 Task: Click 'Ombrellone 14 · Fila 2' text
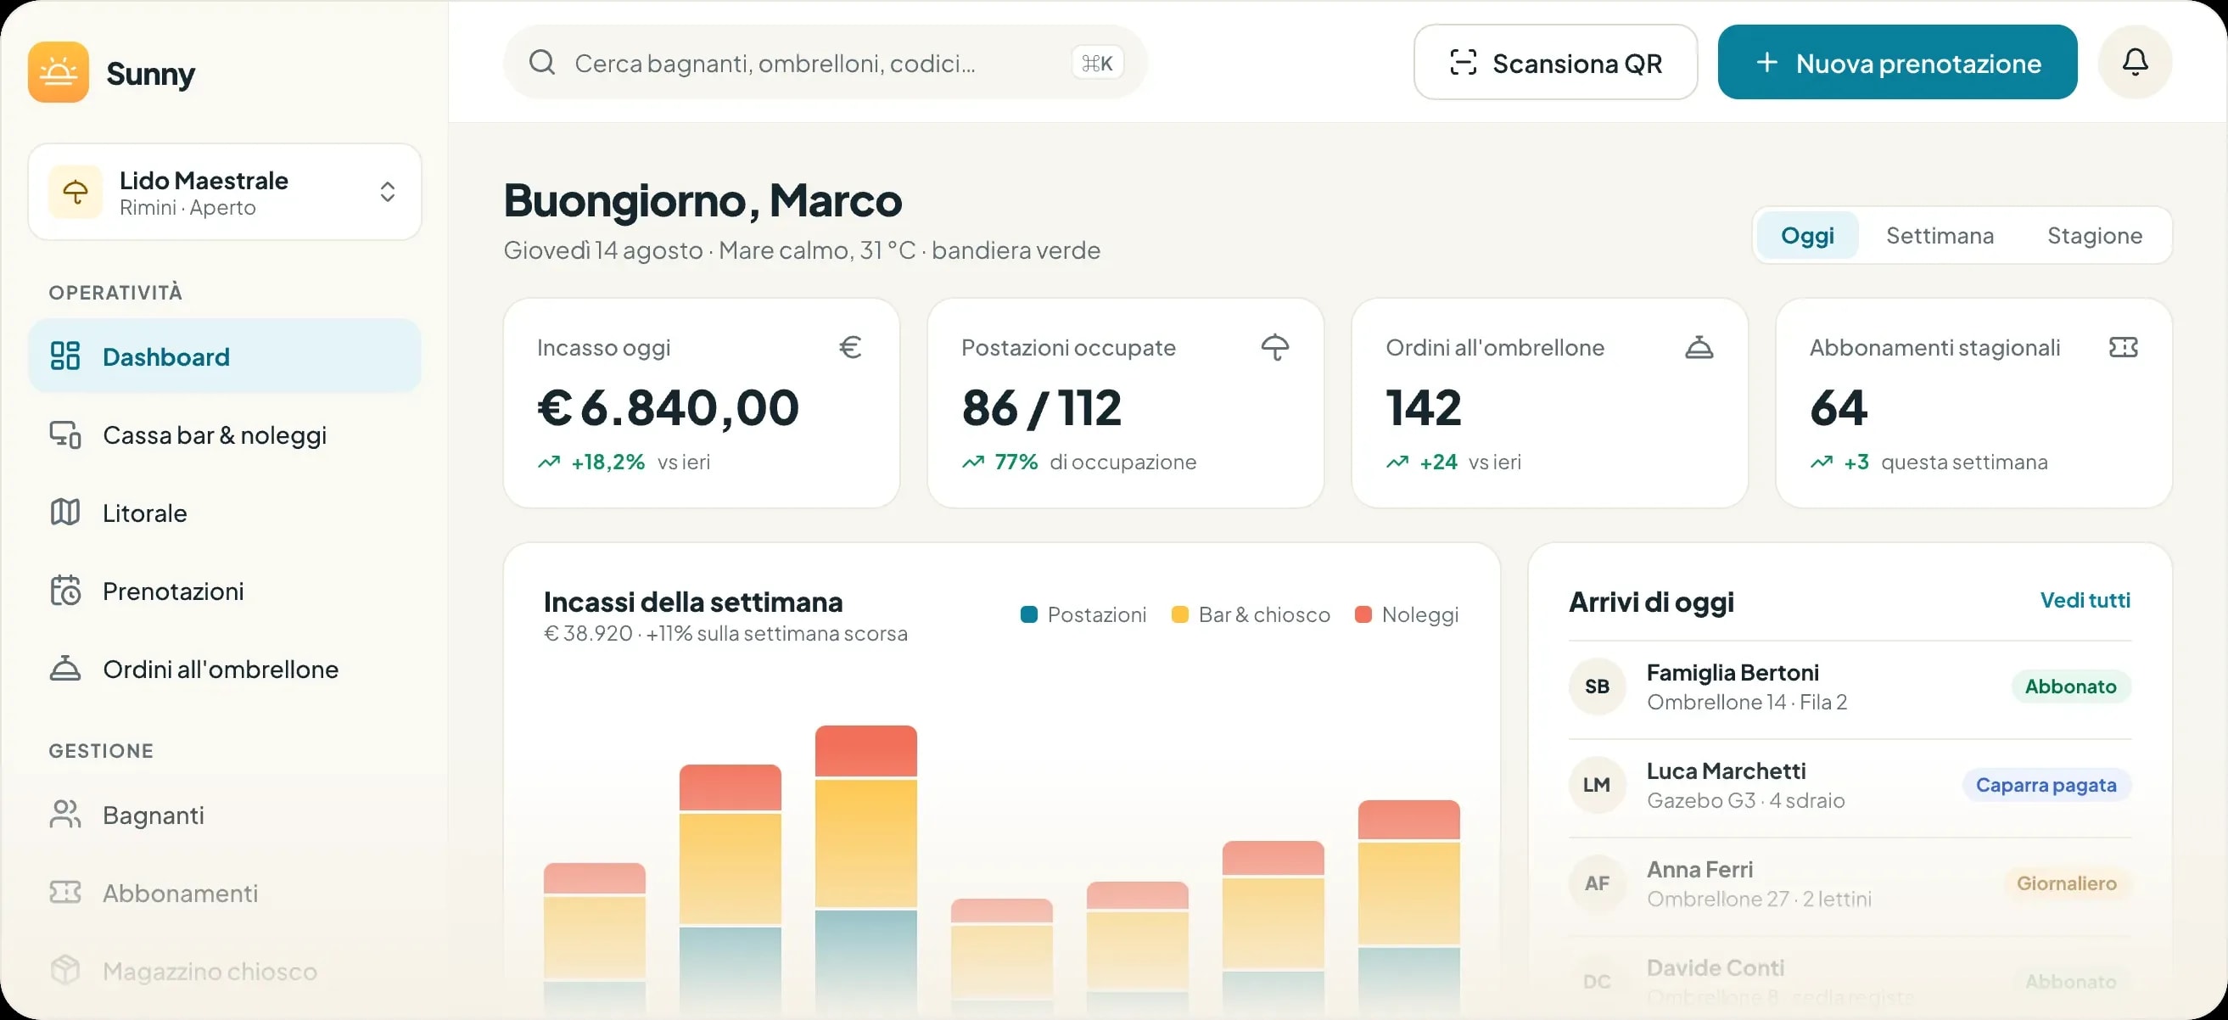1746,702
